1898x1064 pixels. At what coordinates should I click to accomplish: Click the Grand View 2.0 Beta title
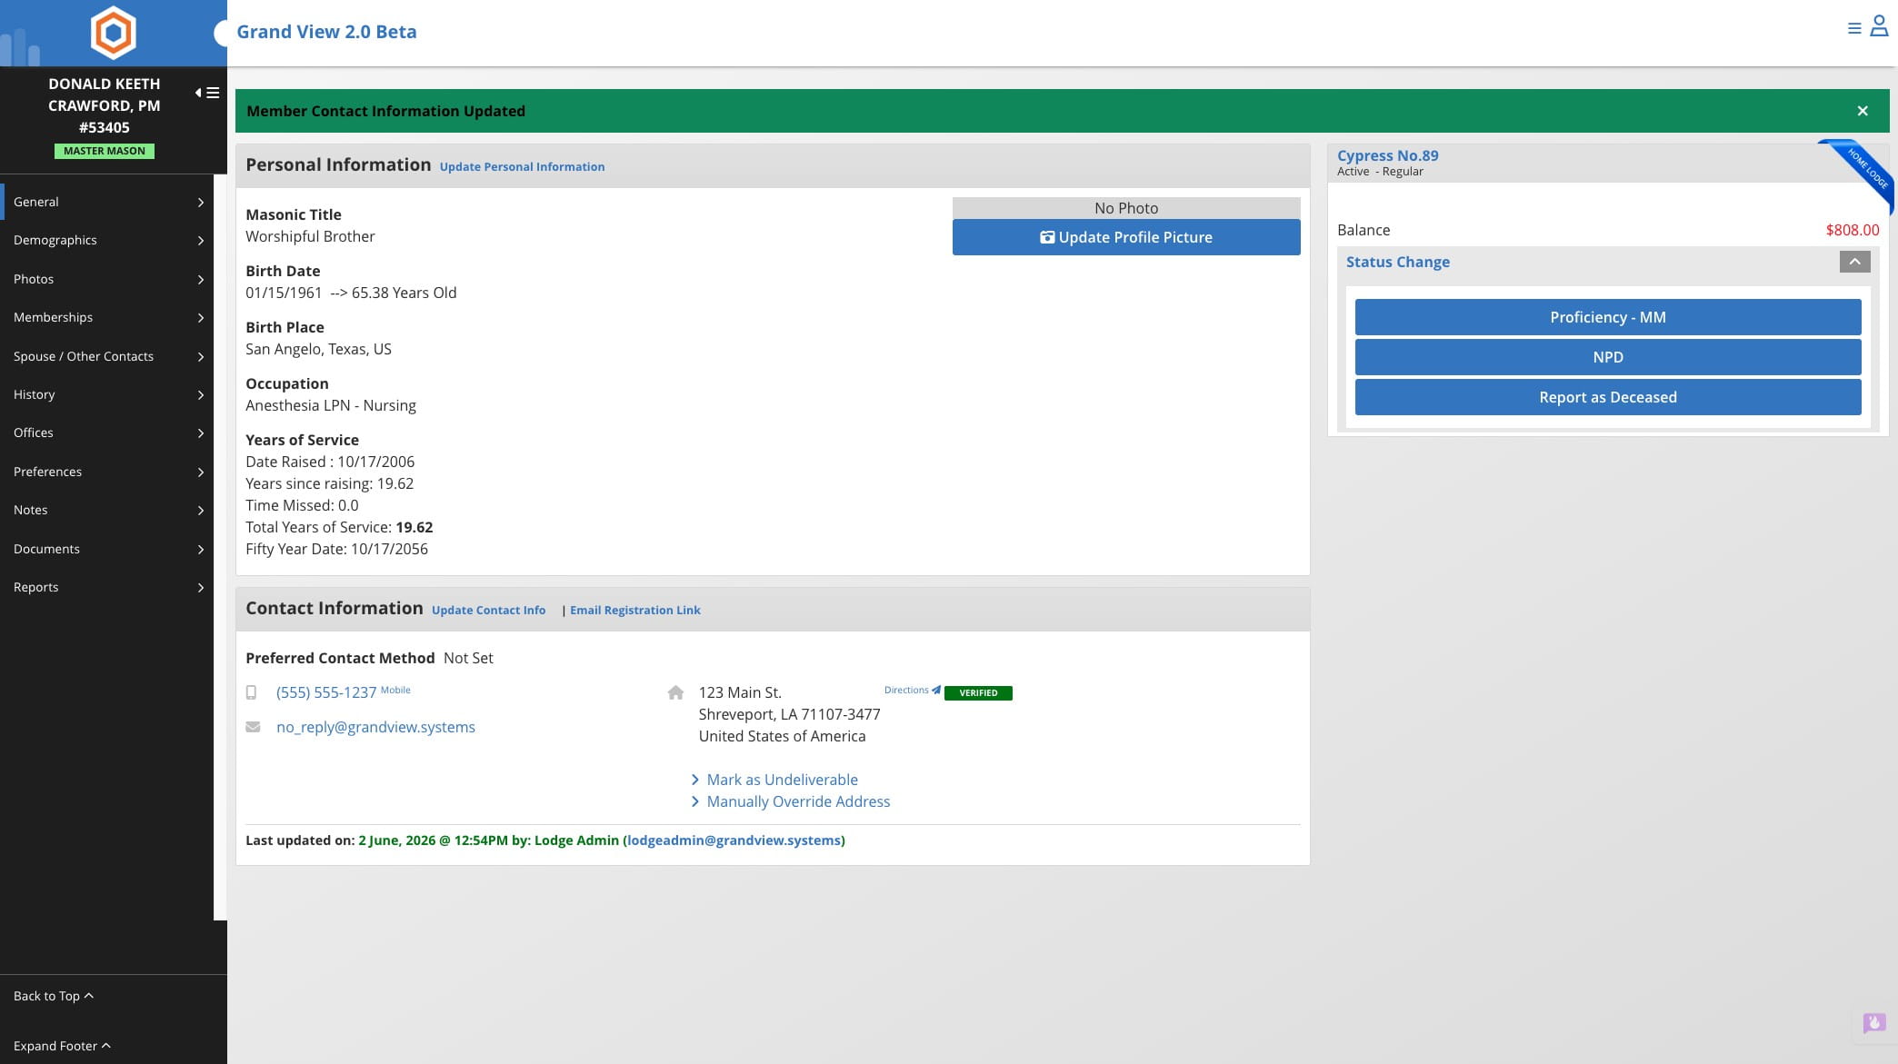tap(326, 32)
